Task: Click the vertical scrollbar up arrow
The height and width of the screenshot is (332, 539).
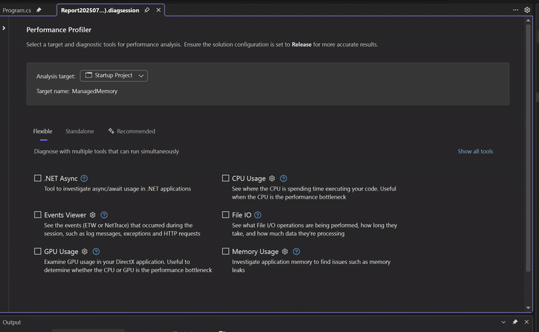Action: [528, 21]
